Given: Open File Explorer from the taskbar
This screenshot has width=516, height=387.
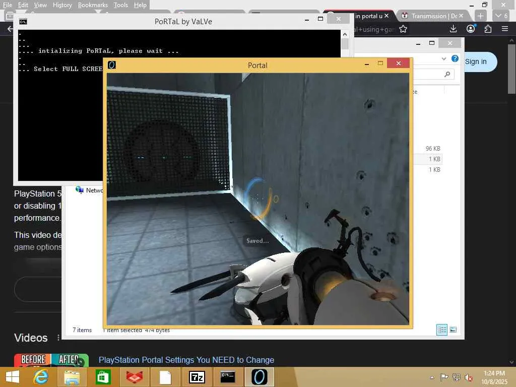Looking at the screenshot, I should click(72, 377).
